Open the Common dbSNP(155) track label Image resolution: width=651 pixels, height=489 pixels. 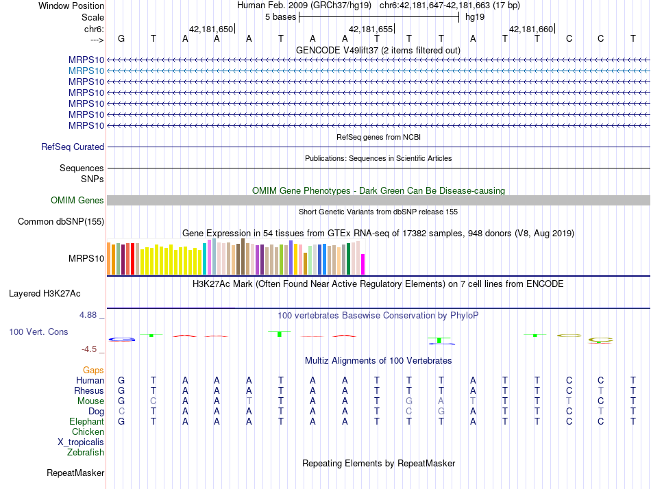[x=61, y=221]
